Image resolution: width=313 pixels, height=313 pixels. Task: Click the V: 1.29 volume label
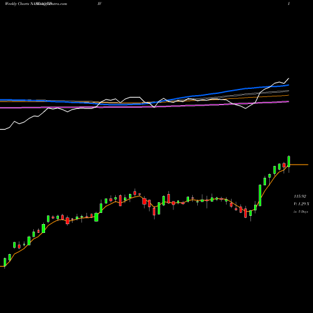301,203
